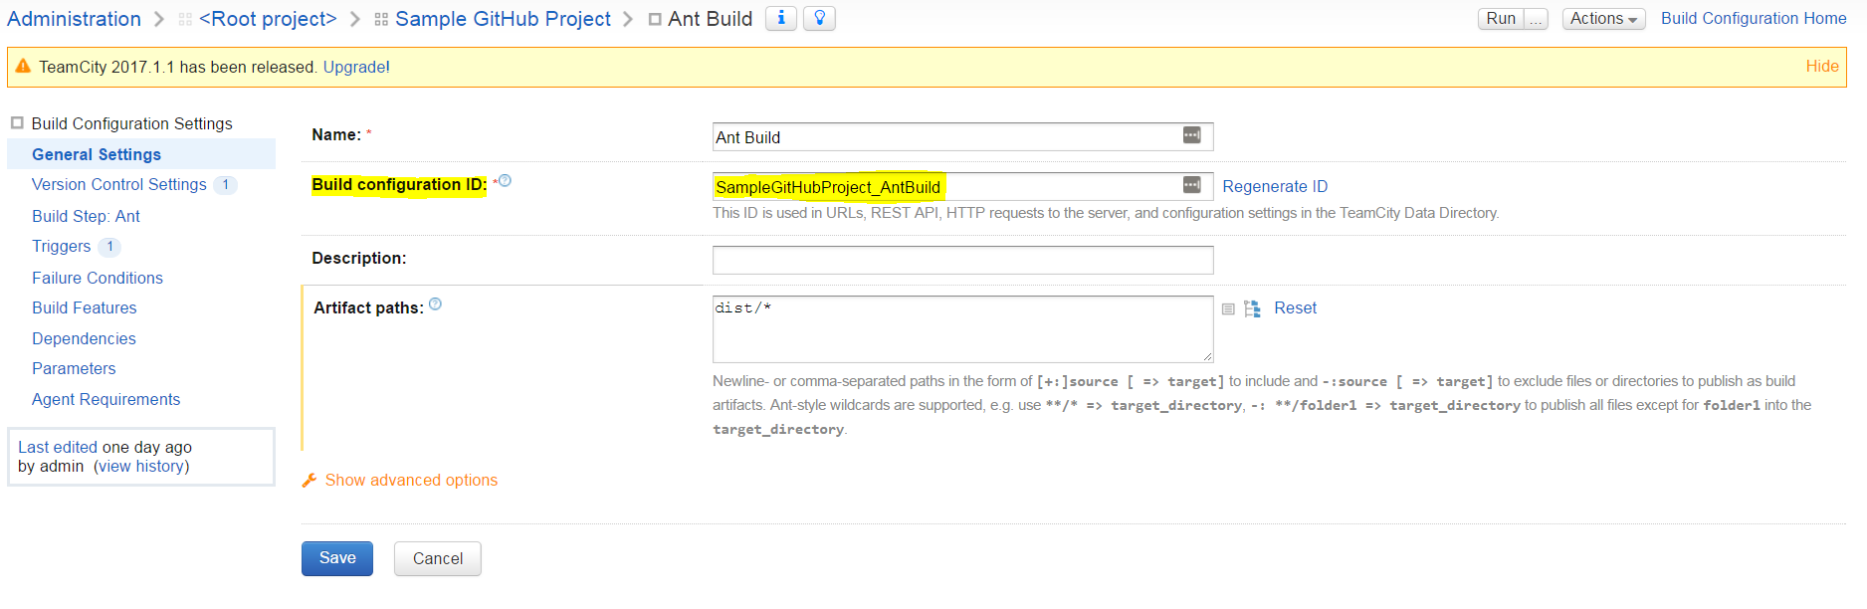Viewport: 1867px width, 609px height.
Task: Click the Save button
Action: point(336,558)
